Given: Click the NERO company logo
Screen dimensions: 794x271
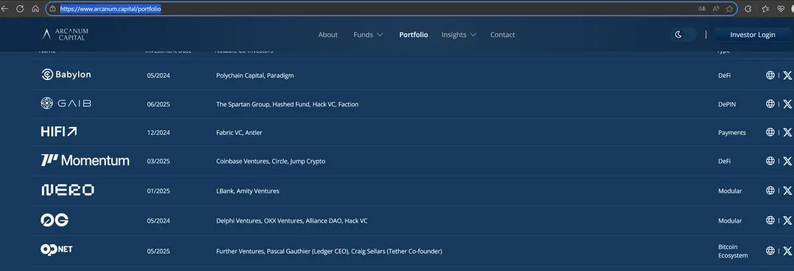Looking at the screenshot, I should tap(67, 190).
